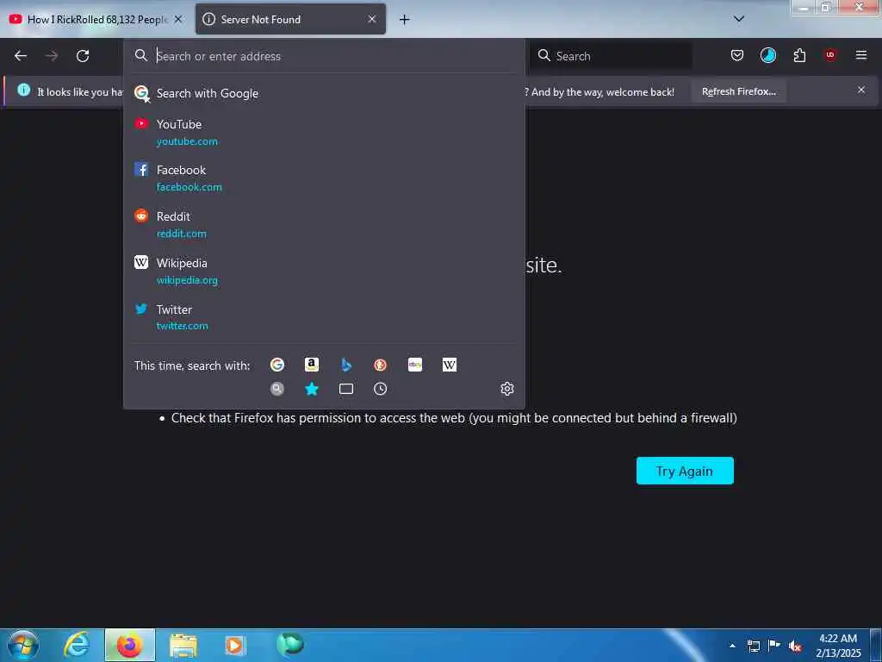Go back to the previous page
This screenshot has height=662, width=882.
21,56
